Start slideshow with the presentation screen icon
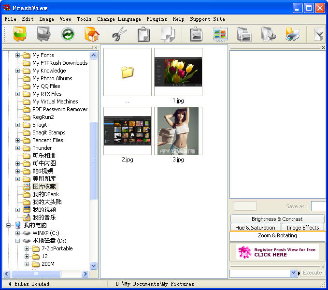 point(220,34)
